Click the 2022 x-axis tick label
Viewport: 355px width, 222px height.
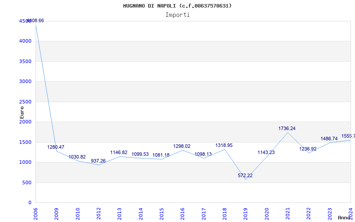[x=308, y=214]
